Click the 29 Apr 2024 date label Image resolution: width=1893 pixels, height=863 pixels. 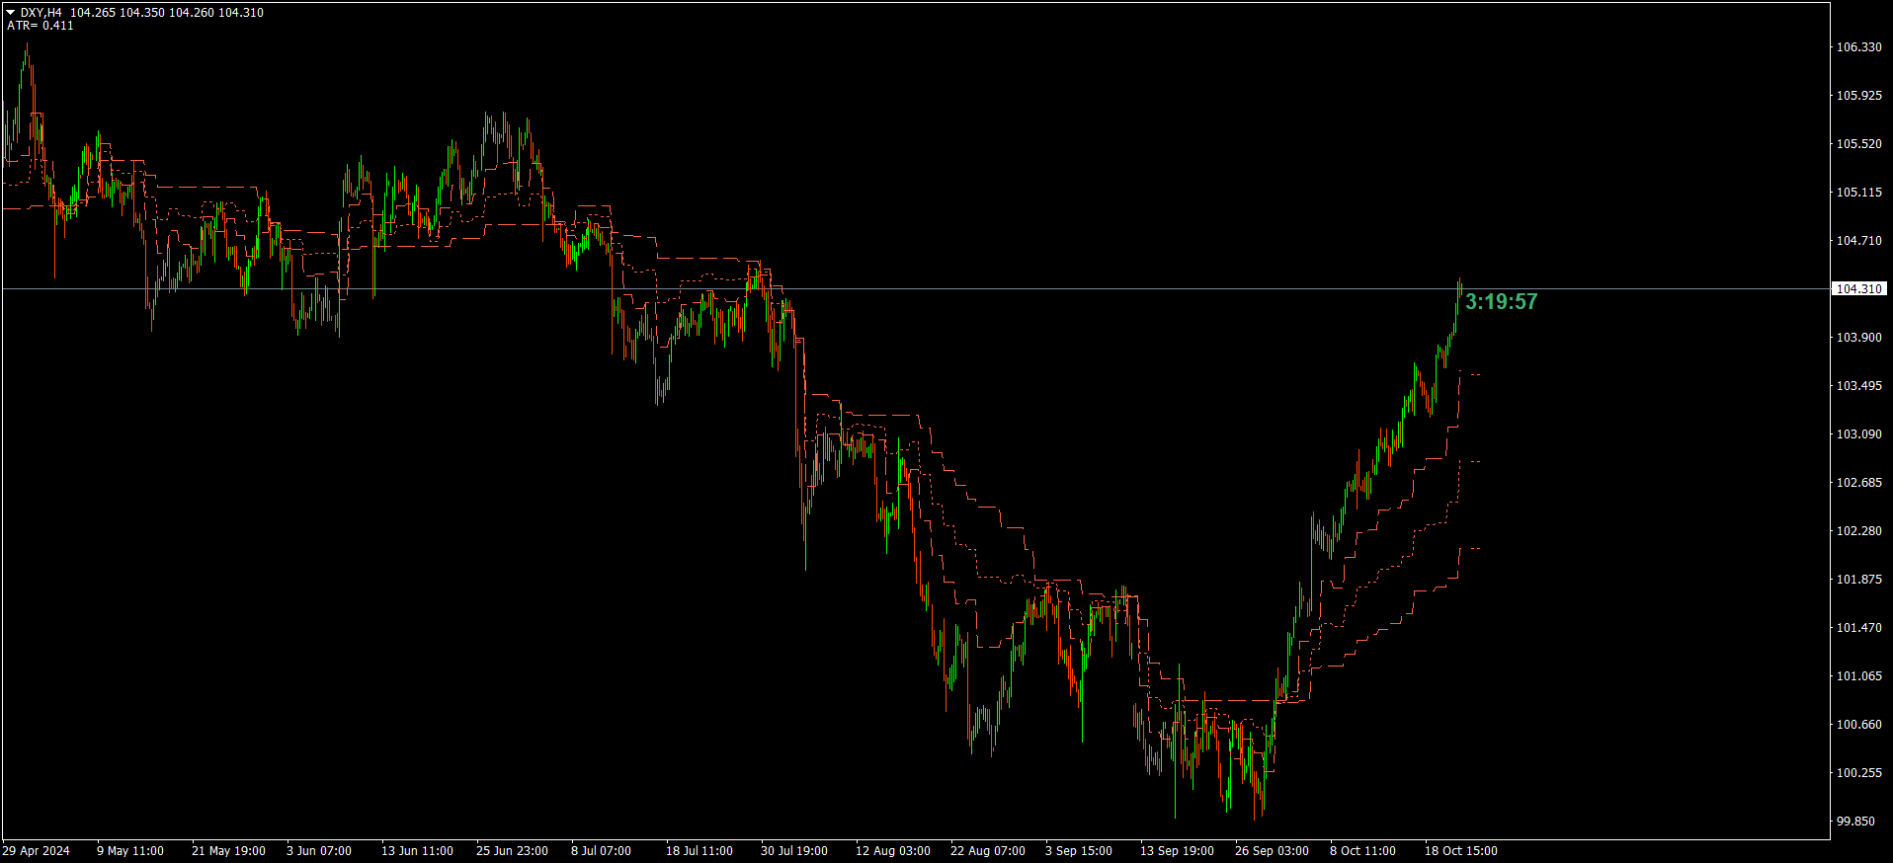click(37, 850)
